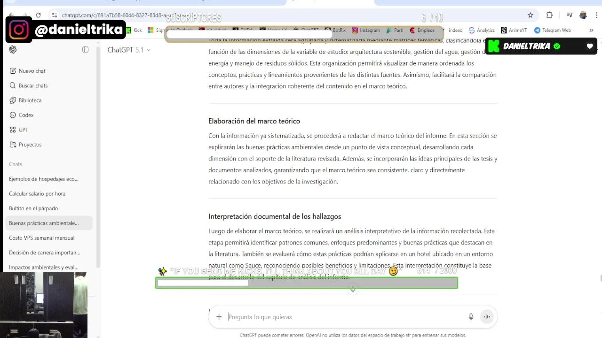Click the heading 'Elaboración del marco teórico'

[x=254, y=121]
